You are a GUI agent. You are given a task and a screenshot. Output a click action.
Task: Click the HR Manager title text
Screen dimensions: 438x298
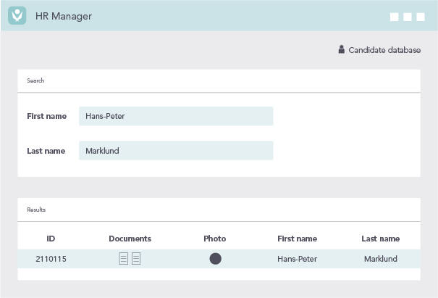[64, 16]
